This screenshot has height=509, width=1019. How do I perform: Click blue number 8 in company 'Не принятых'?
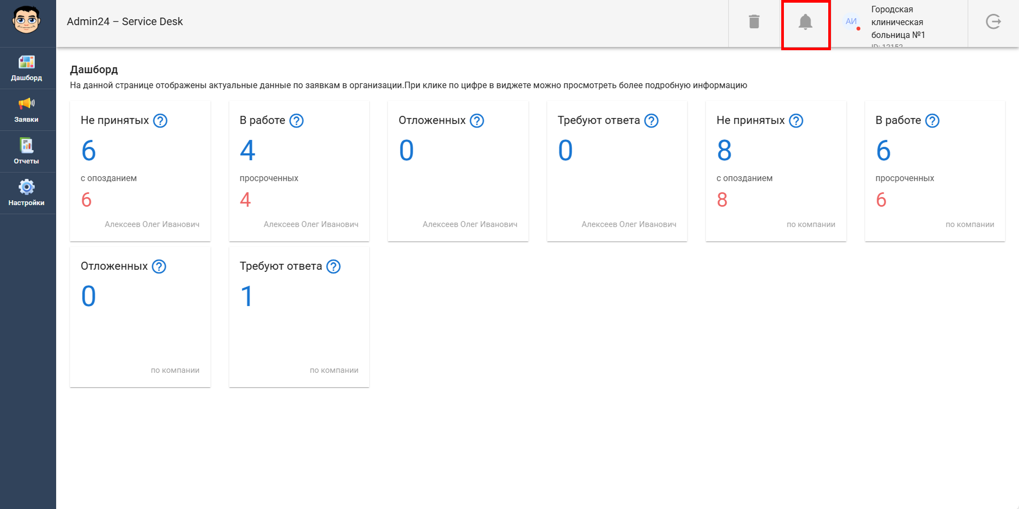(724, 151)
